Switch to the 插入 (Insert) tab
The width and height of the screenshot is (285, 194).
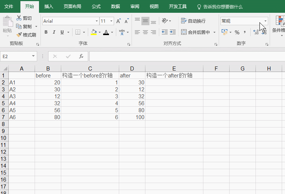click(x=48, y=6)
